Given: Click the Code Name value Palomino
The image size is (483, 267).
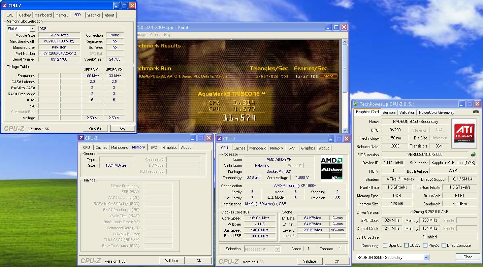Looking at the screenshot, I should (x=262, y=165).
